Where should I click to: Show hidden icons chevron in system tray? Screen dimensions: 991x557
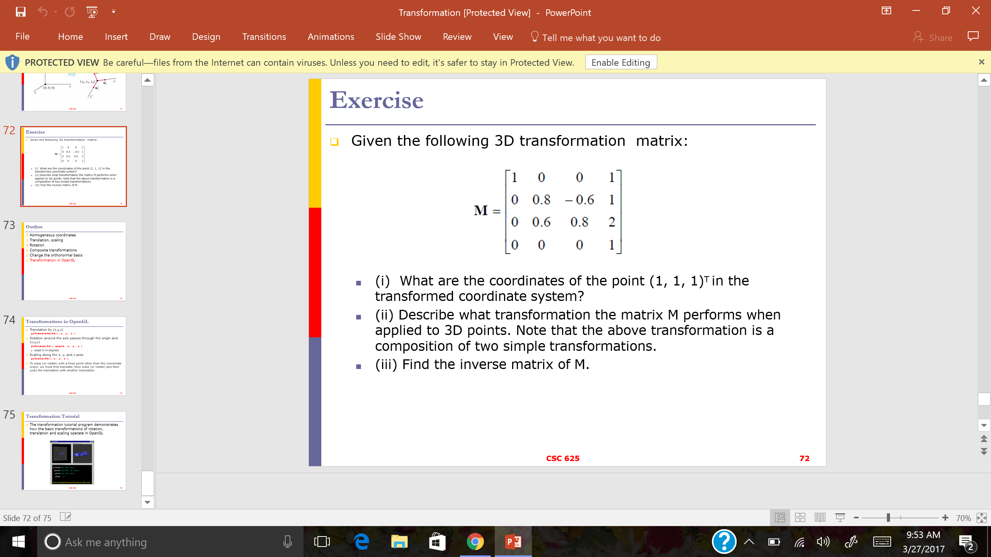pos(749,542)
